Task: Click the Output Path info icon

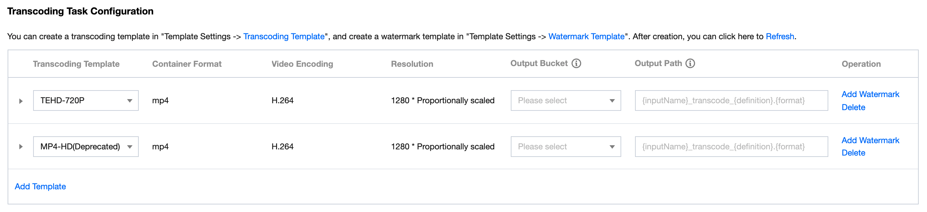Action: (690, 63)
